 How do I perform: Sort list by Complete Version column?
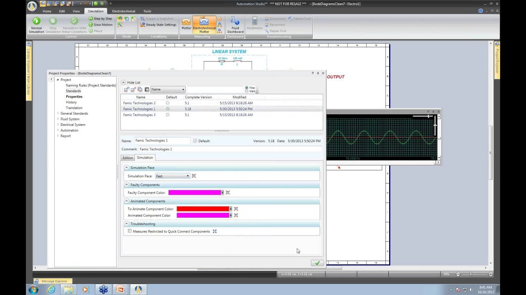198,97
